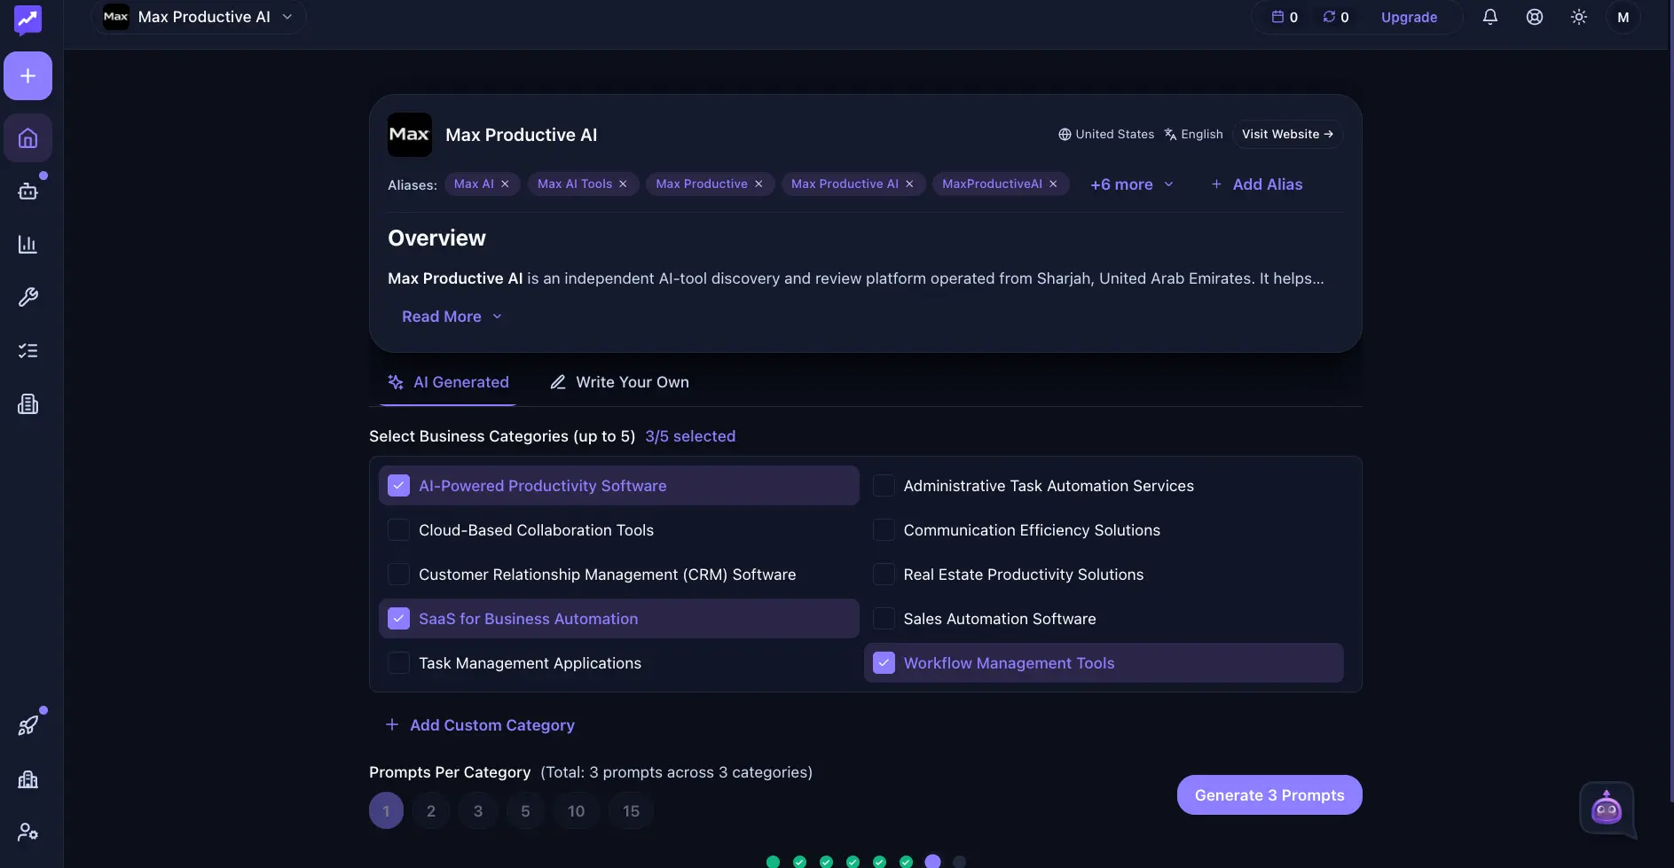The image size is (1674, 868).
Task: Check Communication Efficiency Solutions
Action: tap(884, 530)
